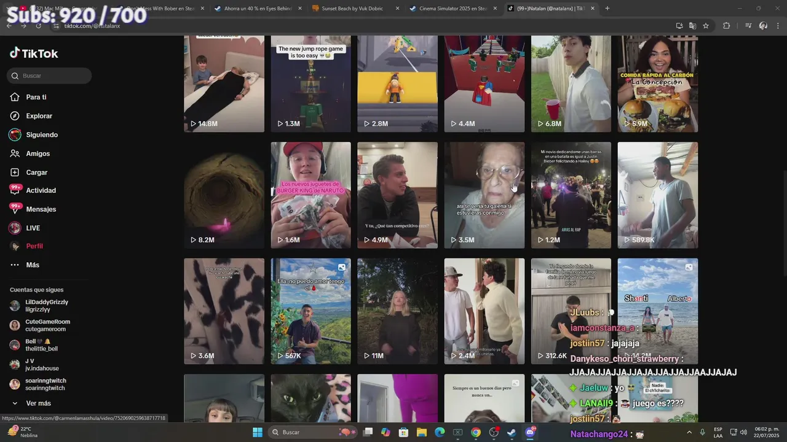Switch to Sunset Beach by Vuk Dobric tab

point(352,9)
